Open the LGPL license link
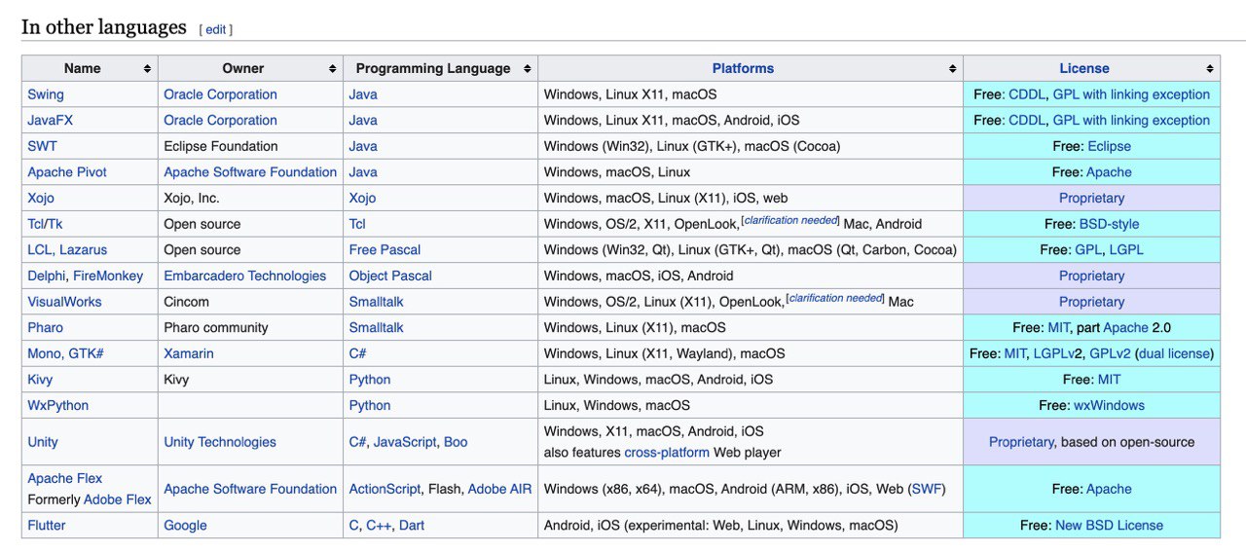The image size is (1246, 553). 1126,250
